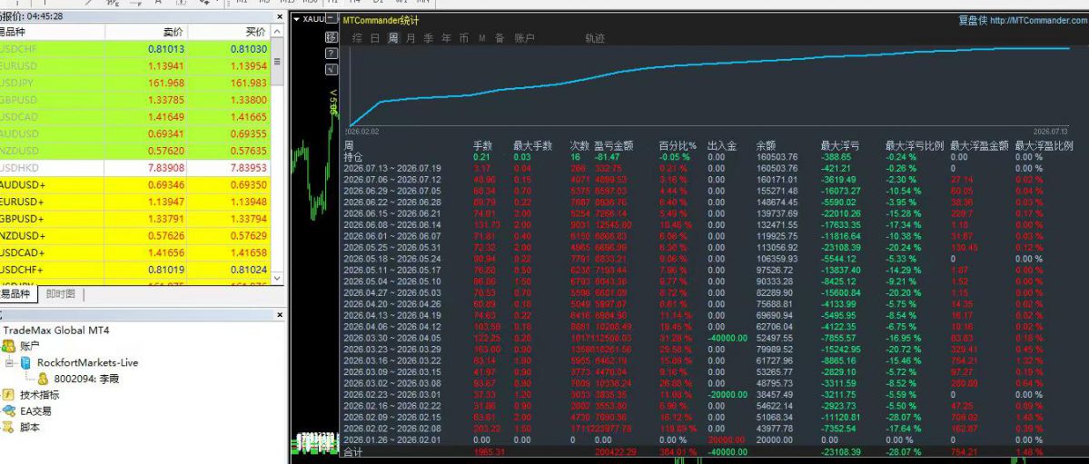Viewport: 1089px width, 464px height.
Task: Switch to the 综 summary tab
Action: (357, 38)
